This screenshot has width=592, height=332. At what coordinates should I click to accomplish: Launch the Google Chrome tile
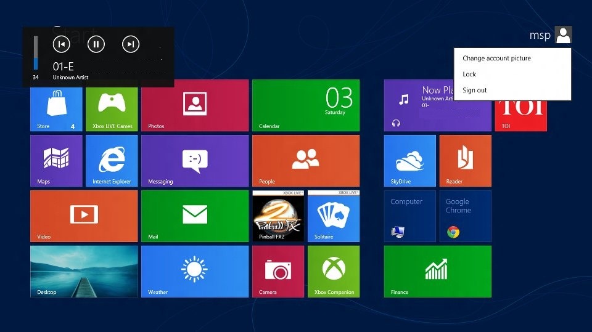466,216
